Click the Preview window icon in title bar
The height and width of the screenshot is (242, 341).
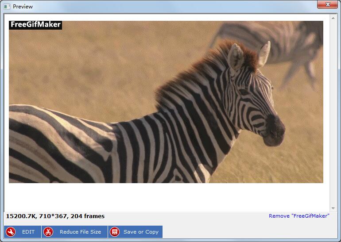[x=7, y=7]
